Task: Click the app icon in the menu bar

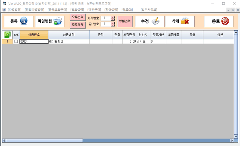Action: pyautogui.click(x=4, y=10)
